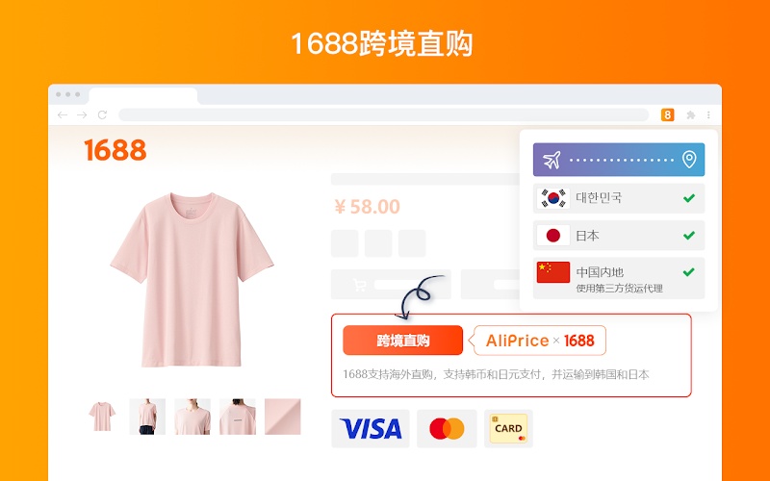Click the airplane icon in shipping banner

point(552,160)
